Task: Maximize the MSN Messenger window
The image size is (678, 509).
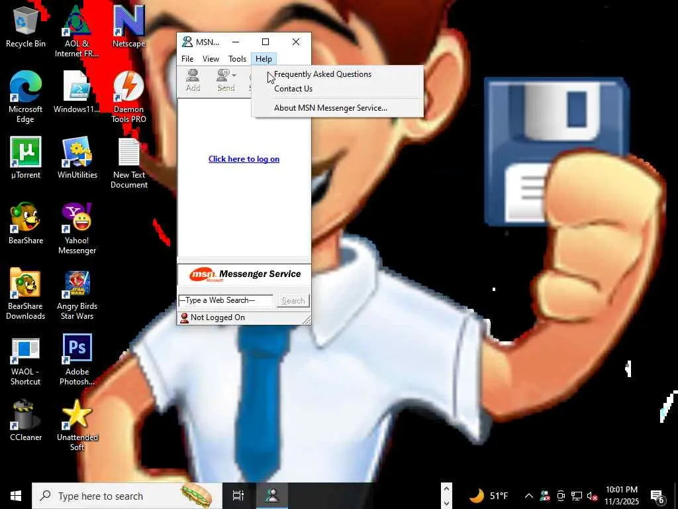Action: coord(266,42)
